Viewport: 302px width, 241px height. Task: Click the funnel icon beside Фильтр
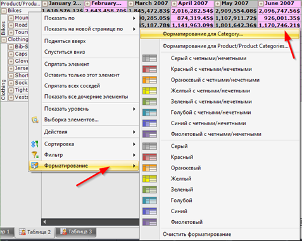pos(35,155)
